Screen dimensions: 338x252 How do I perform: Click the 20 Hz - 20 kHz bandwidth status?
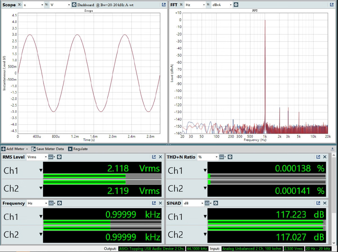(318, 249)
